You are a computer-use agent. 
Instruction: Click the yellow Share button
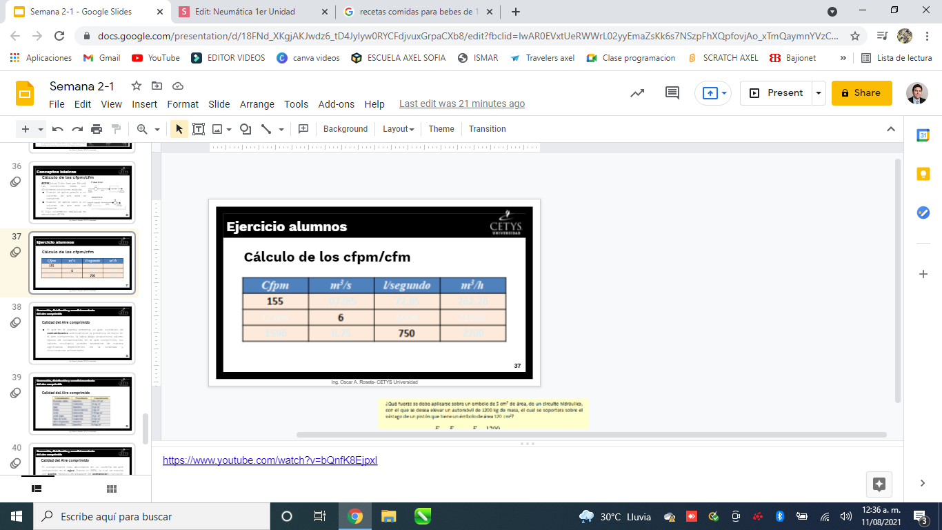[861, 93]
